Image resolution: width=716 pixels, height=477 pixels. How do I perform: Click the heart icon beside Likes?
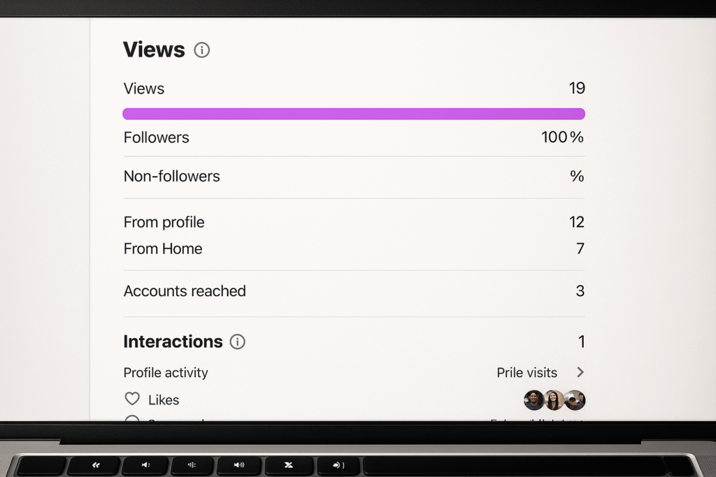click(x=132, y=399)
